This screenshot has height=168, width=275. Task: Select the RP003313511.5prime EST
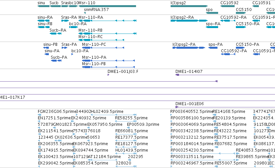point(203,160)
